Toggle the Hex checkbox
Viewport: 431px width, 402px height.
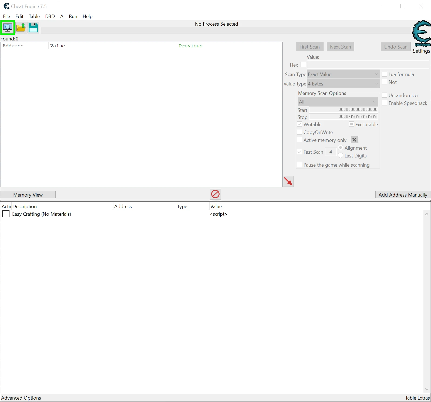click(303, 65)
